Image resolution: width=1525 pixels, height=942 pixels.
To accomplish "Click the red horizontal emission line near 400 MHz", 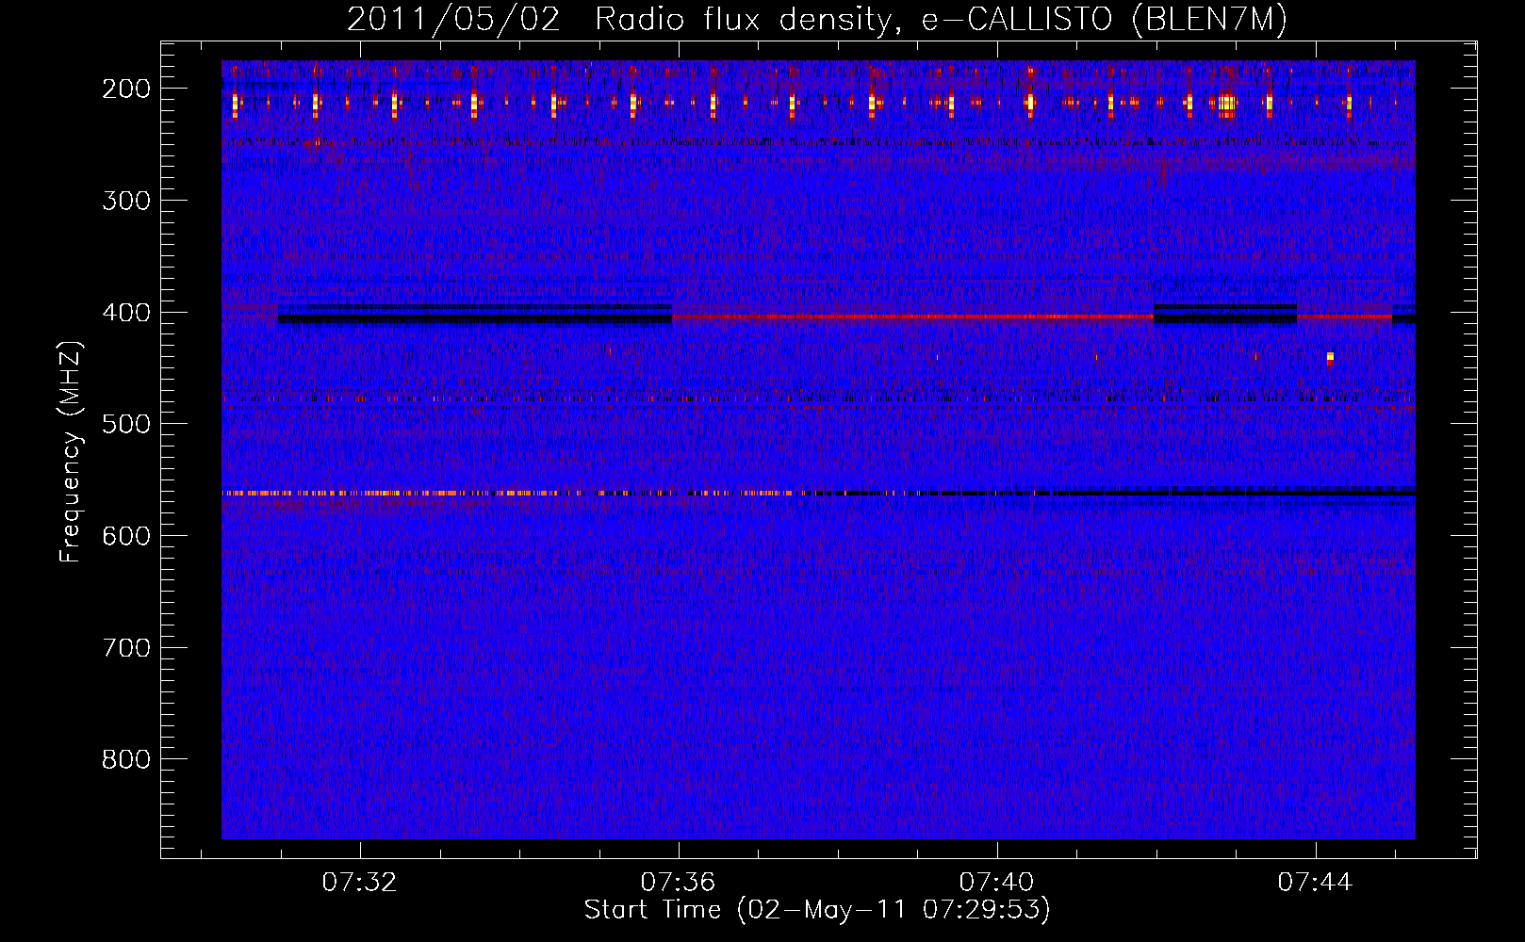I will tap(912, 317).
